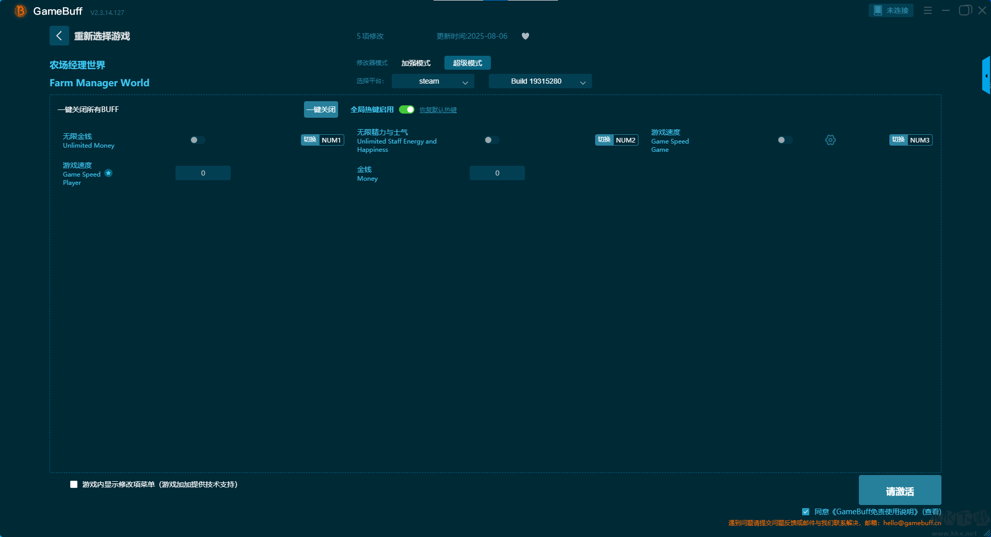
Task: Click the star badge beside Game Speed Player
Action: [x=108, y=173]
